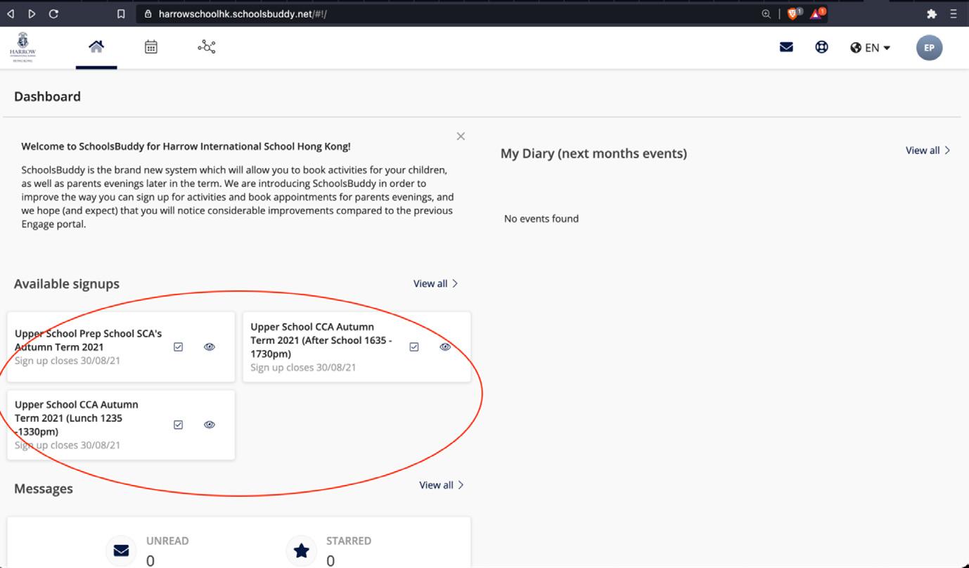
Task: Open the home dashboard tab
Action: [96, 47]
